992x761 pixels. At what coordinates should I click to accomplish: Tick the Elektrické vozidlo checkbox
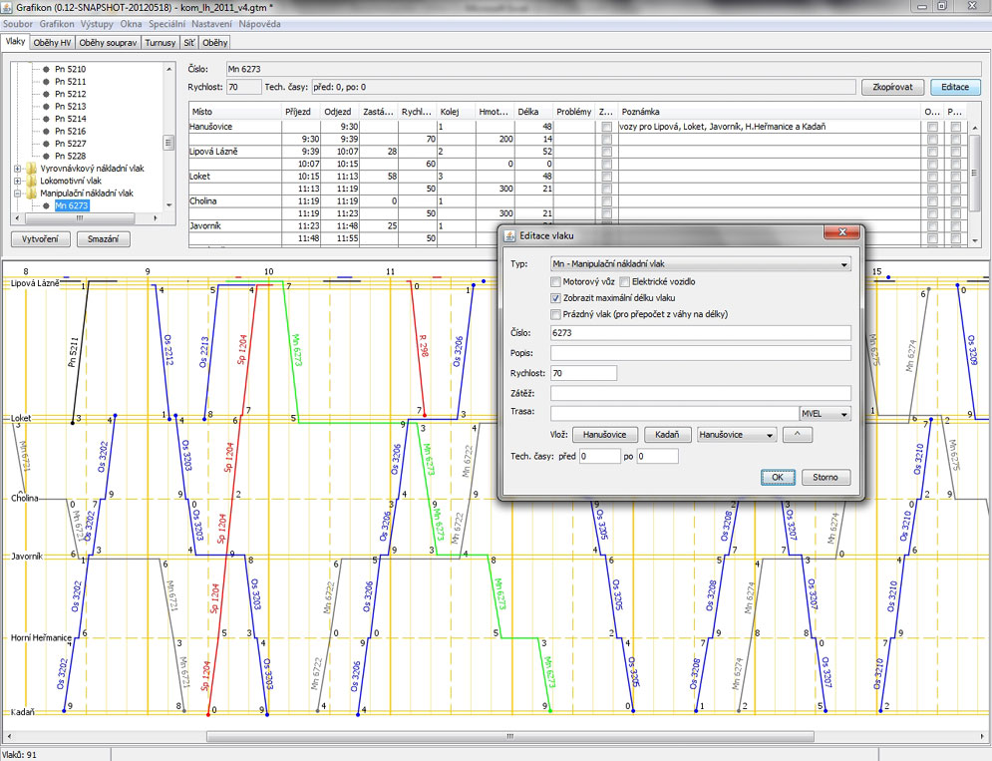click(624, 282)
